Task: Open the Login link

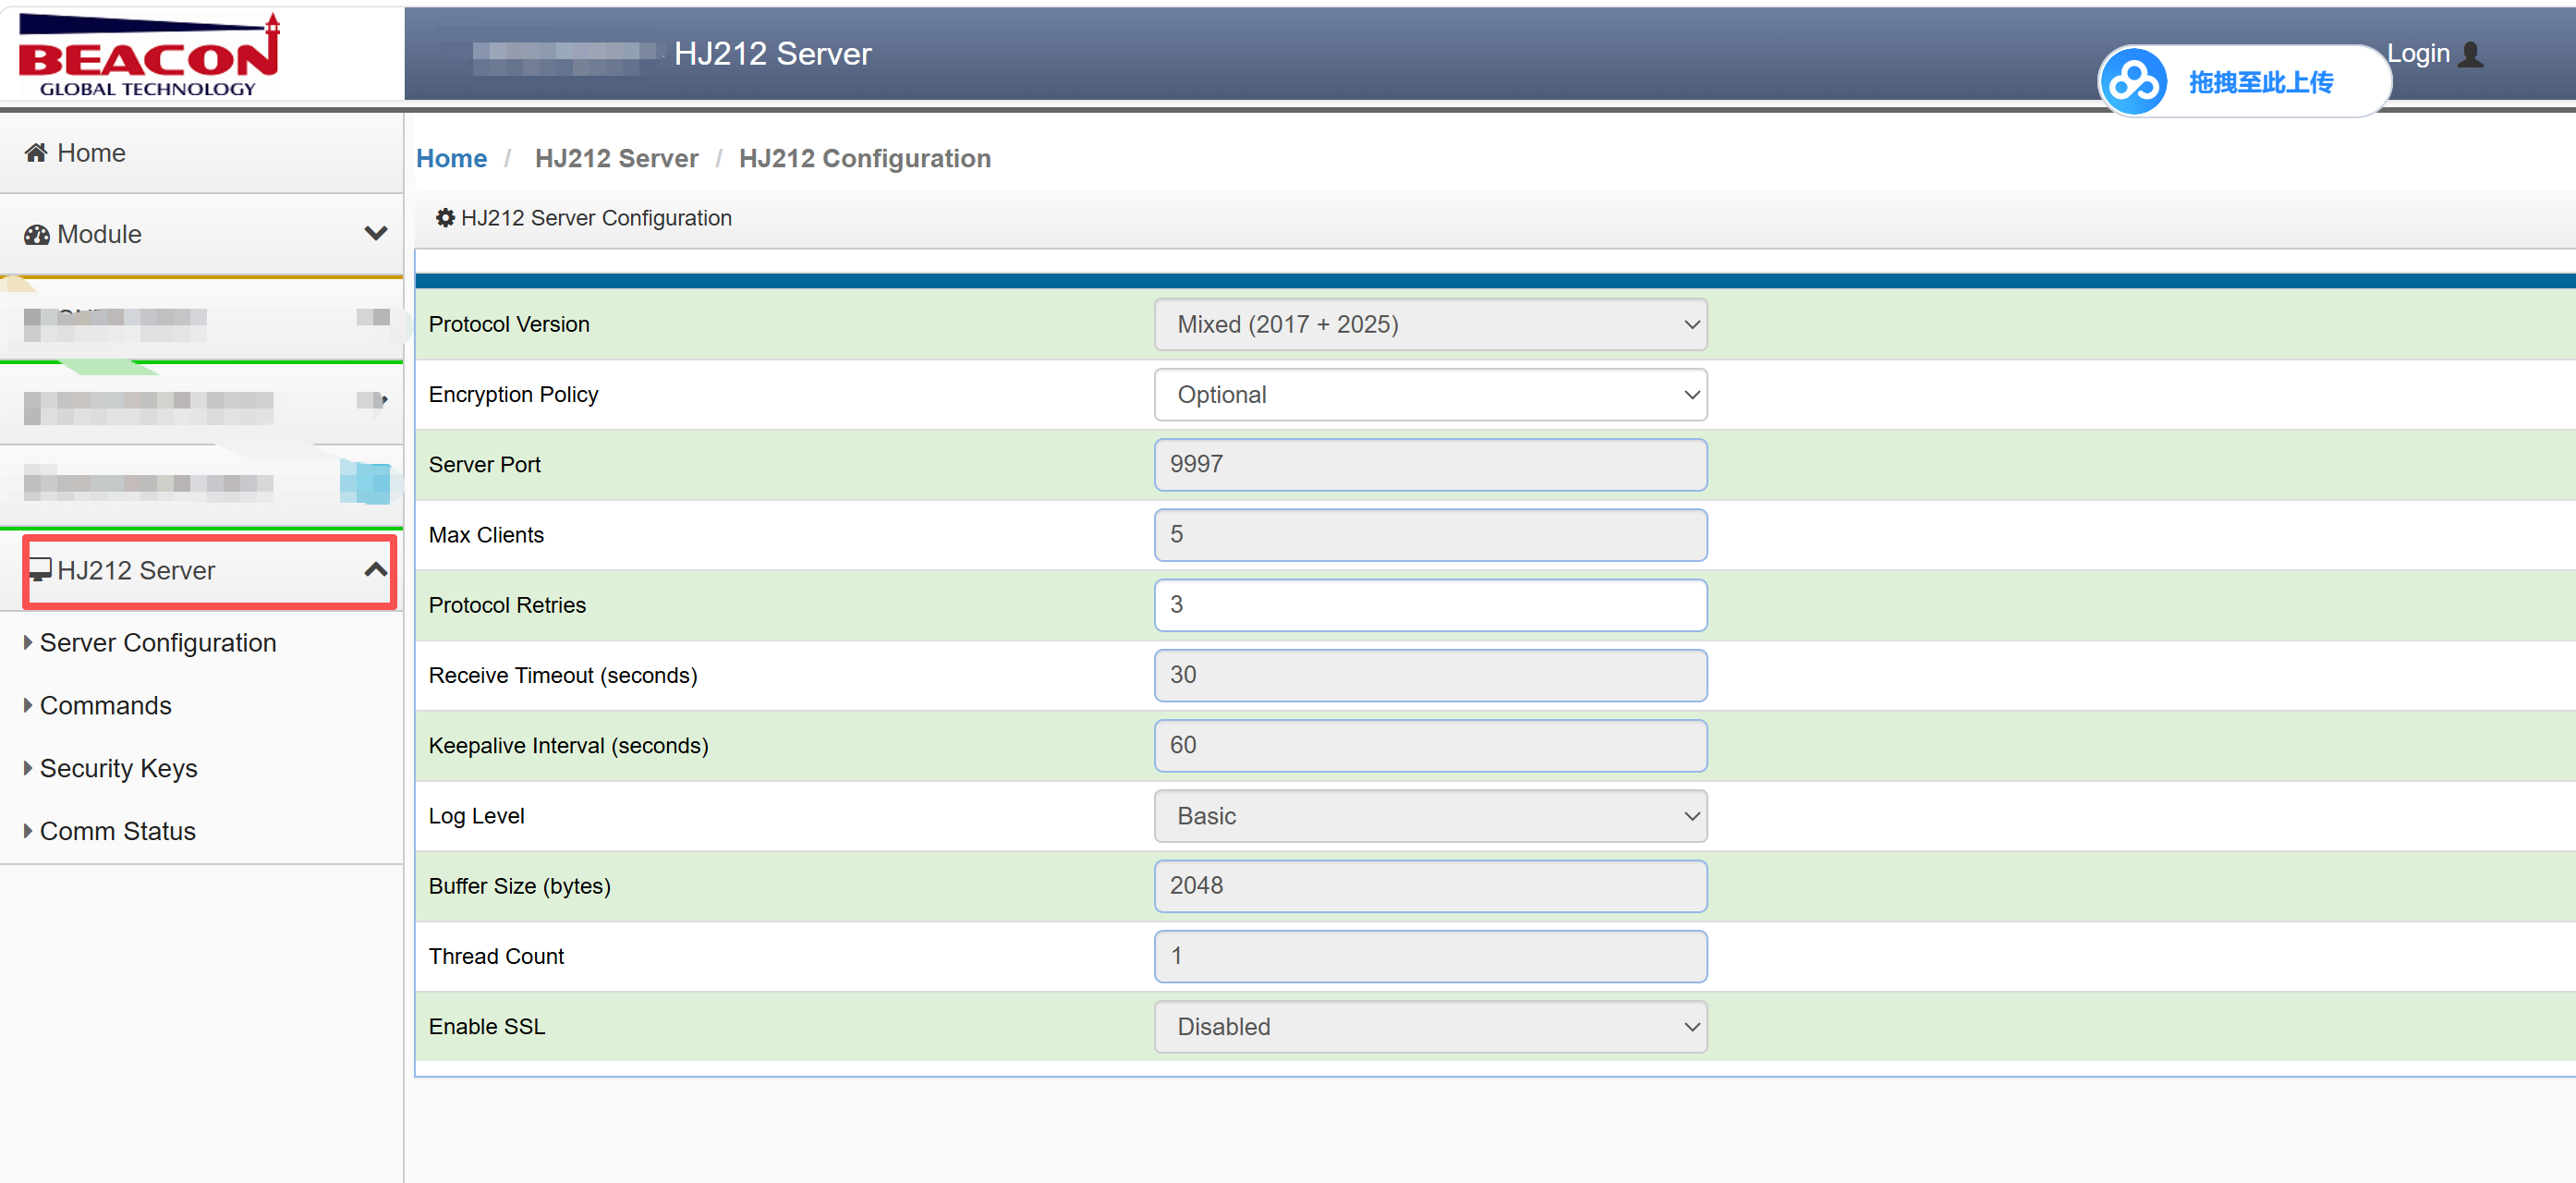Action: click(2417, 54)
